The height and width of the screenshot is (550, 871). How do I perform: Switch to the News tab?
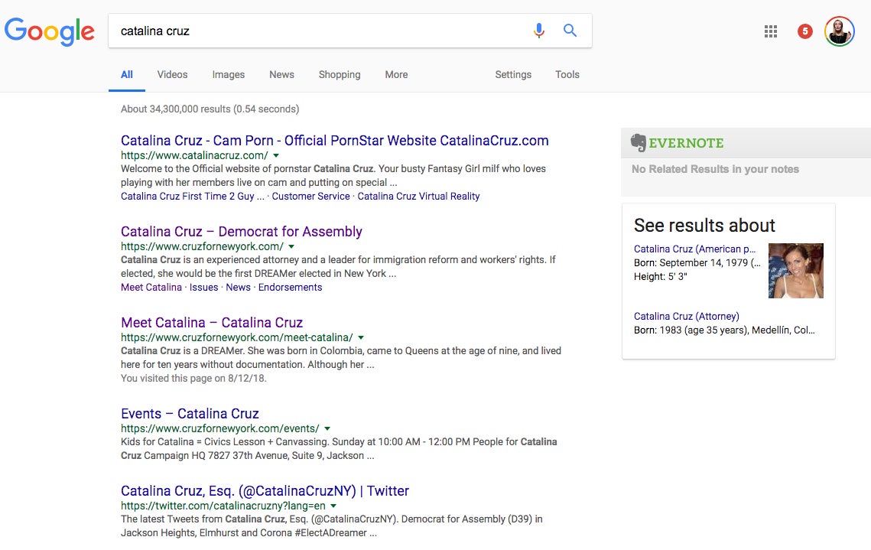pyautogui.click(x=281, y=74)
